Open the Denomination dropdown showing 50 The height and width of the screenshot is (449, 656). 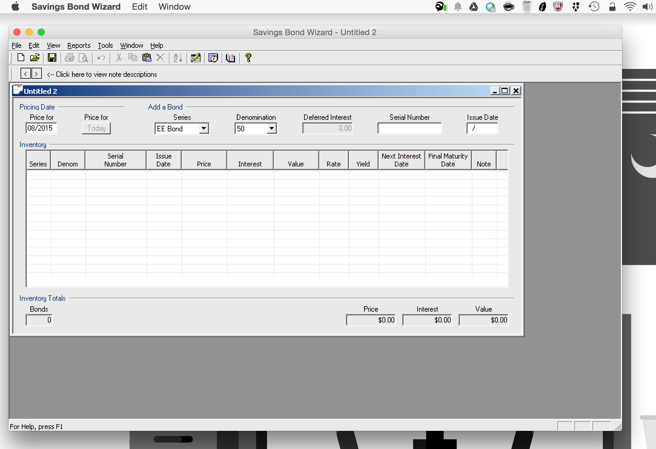pyautogui.click(x=272, y=128)
